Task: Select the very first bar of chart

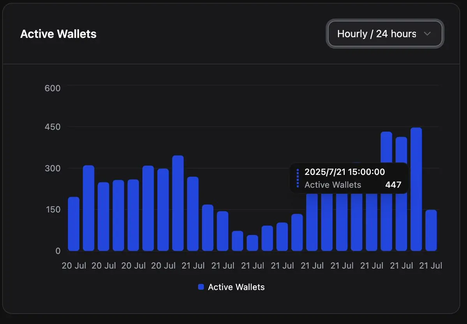Action: [x=74, y=224]
